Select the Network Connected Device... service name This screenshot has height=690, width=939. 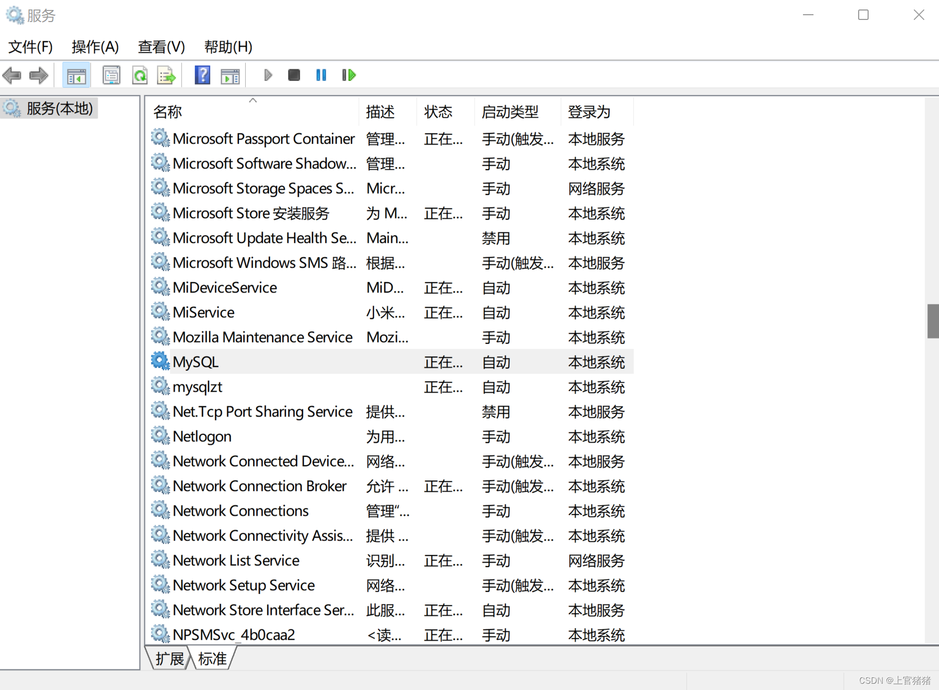pyautogui.click(x=263, y=461)
